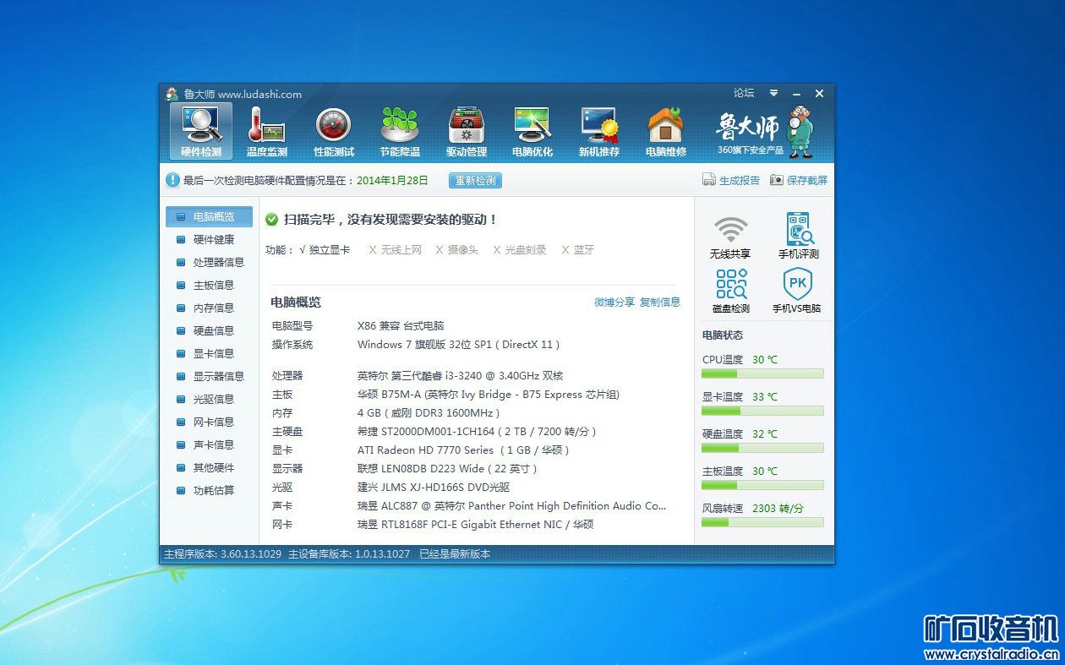Click the sound card value 瑞昱 ALC887
1065x665 pixels.
pyautogui.click(x=512, y=506)
